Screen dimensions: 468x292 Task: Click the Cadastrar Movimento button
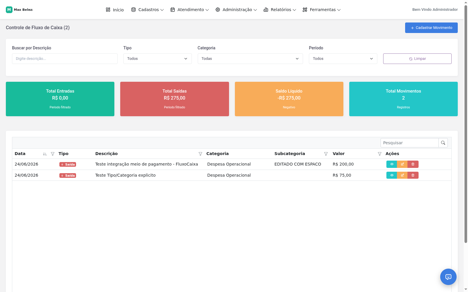click(431, 28)
